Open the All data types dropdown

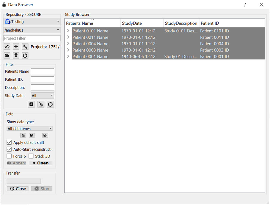[x=30, y=129]
